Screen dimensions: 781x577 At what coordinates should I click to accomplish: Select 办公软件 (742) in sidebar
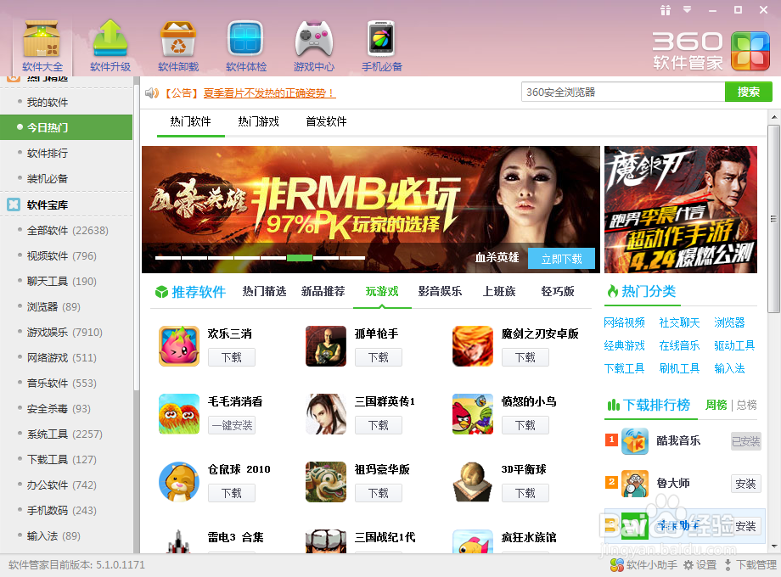(x=61, y=485)
